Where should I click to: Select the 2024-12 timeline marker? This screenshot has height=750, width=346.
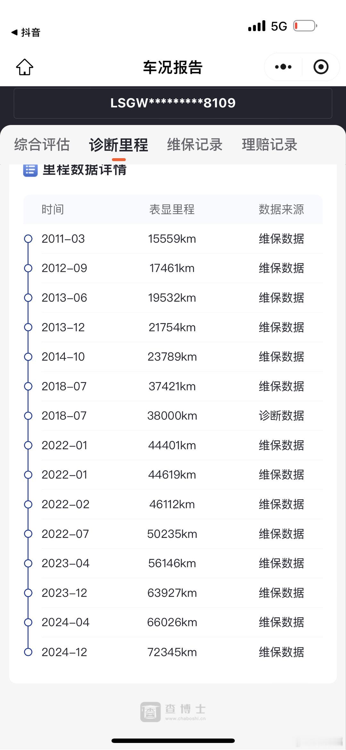coord(28,652)
